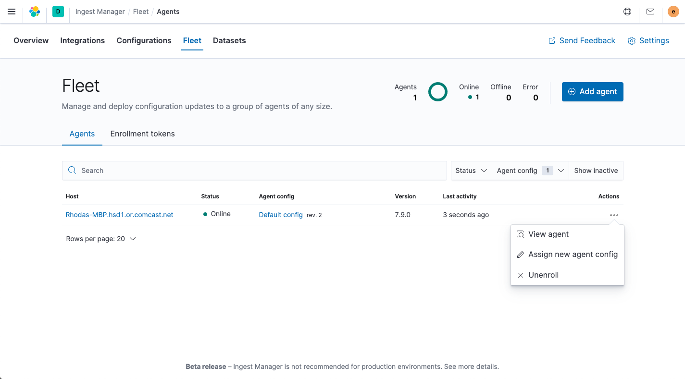Click the user avatar icon
Screen dimensions: 685x379
pos(673,11)
